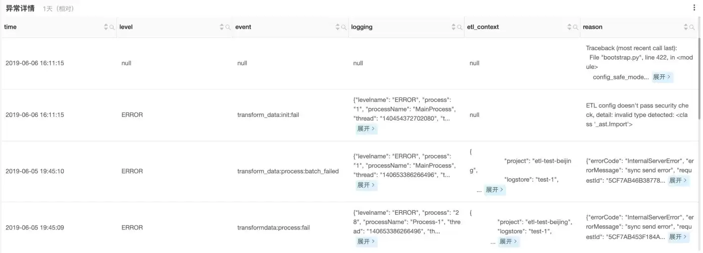Expand etl_context of batch_failed row
The width and height of the screenshot is (703, 253).
[x=495, y=190]
